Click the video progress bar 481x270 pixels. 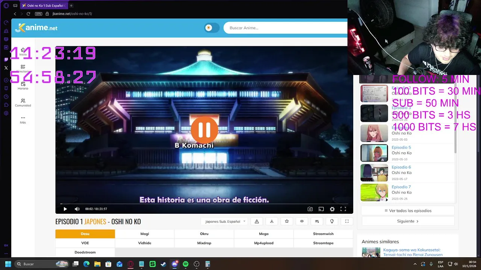click(204, 204)
